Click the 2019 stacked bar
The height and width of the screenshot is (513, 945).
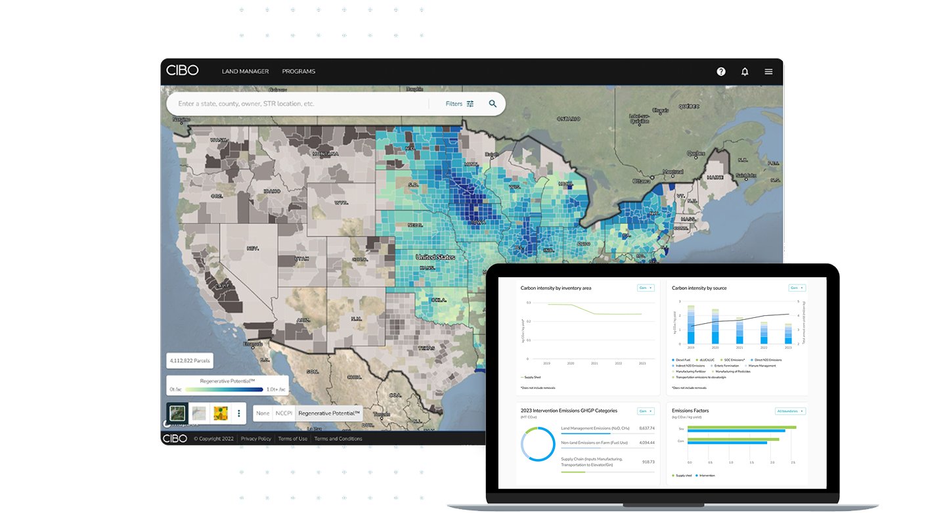tap(691, 324)
